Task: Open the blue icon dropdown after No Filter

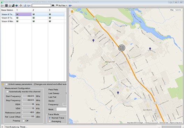Action: click(70, 6)
